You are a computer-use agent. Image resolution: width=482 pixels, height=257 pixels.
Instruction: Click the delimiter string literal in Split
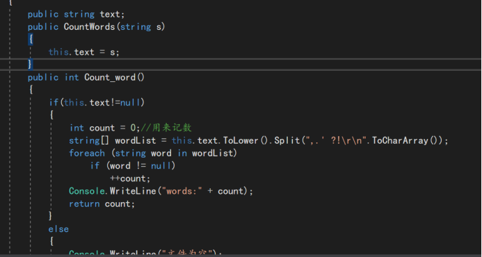point(336,140)
